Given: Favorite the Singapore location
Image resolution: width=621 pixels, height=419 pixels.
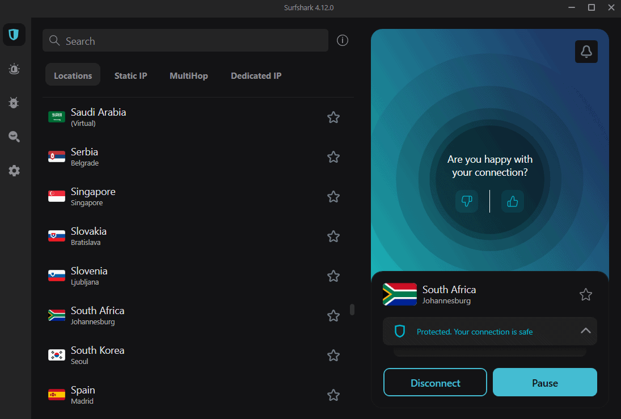Looking at the screenshot, I should coord(333,197).
